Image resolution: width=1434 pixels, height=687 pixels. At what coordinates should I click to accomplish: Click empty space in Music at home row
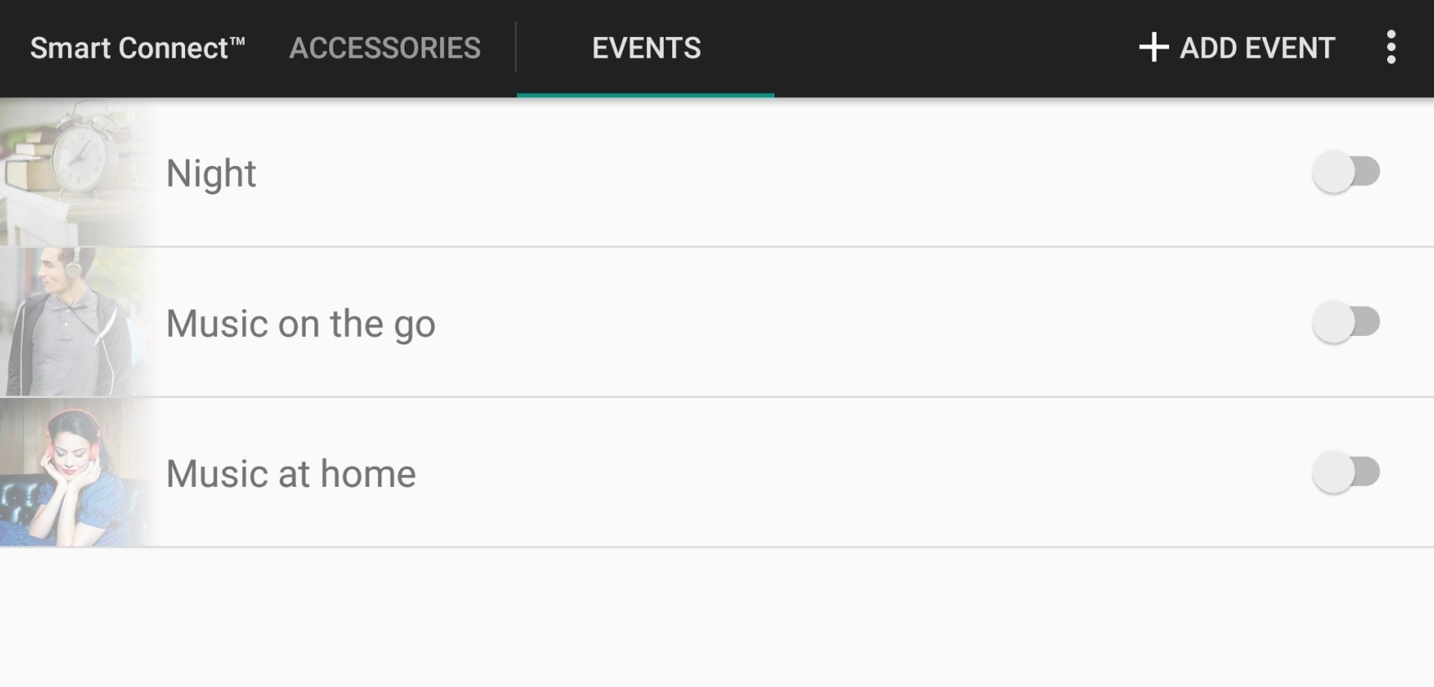pos(863,473)
